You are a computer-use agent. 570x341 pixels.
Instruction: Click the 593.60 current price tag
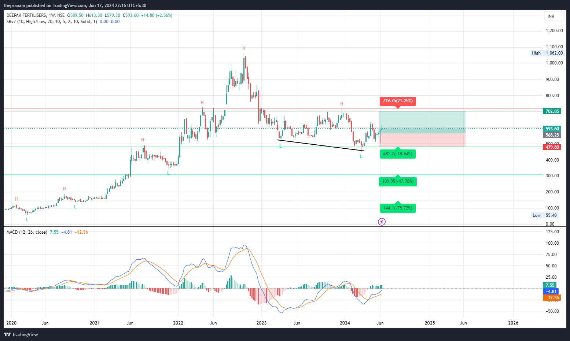coord(552,129)
